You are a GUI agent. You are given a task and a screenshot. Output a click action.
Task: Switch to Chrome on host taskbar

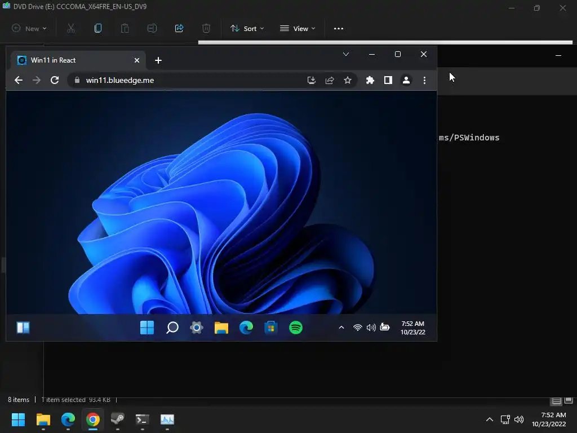93,419
